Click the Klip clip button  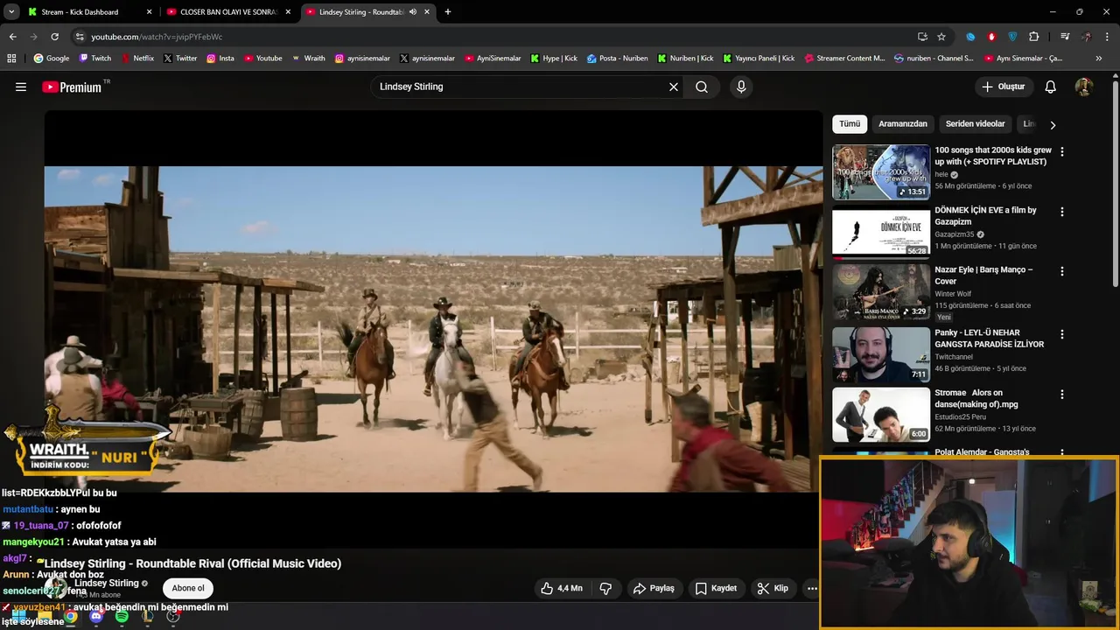pos(773,588)
